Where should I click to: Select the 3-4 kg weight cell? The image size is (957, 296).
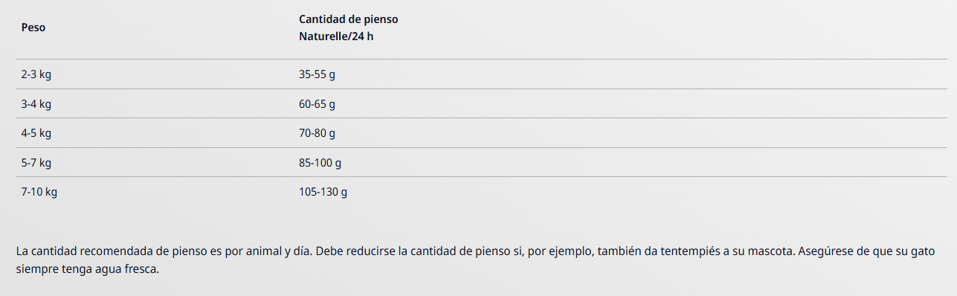point(36,104)
